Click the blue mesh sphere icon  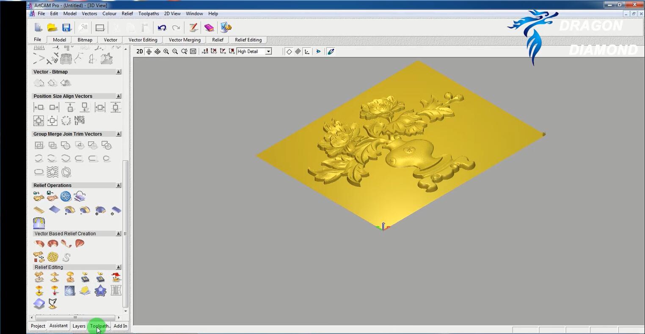point(66,196)
